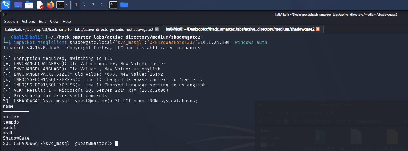Open the Help menu
Image resolution: width=408 pixels, height=151 pixels.
point(67,22)
